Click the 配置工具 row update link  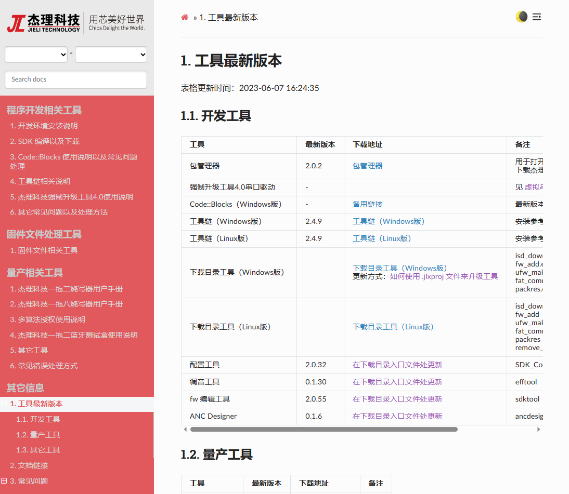(x=397, y=365)
